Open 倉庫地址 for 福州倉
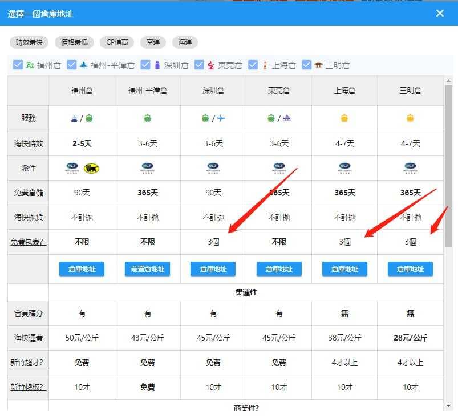Screen dimensions: 458x416 pyautogui.click(x=82, y=269)
